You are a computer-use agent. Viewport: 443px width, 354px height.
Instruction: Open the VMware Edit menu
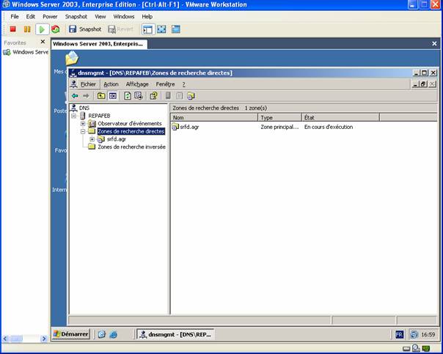coord(31,17)
